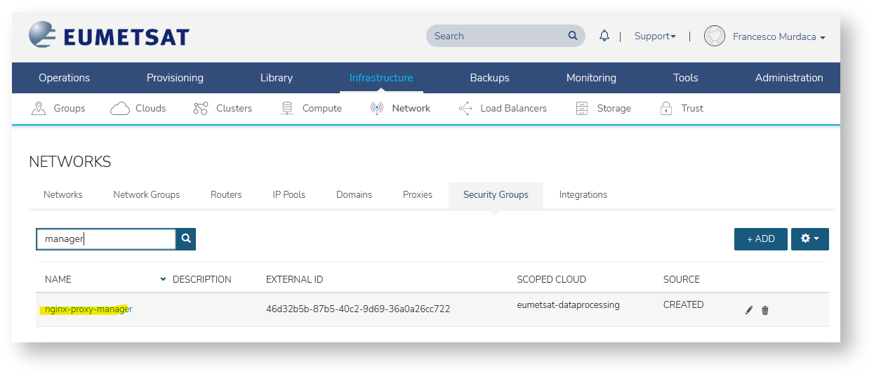Delete nginx-proxy-manager using trash icon
Viewport: 874px width, 376px height.
point(765,310)
